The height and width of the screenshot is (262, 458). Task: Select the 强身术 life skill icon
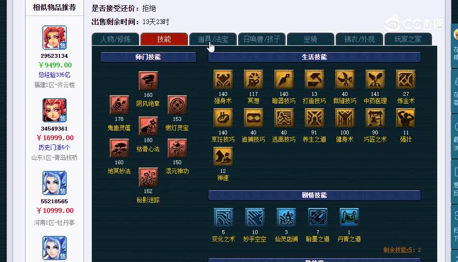pos(223,79)
